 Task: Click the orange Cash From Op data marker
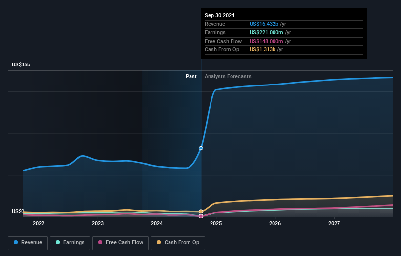click(x=201, y=212)
